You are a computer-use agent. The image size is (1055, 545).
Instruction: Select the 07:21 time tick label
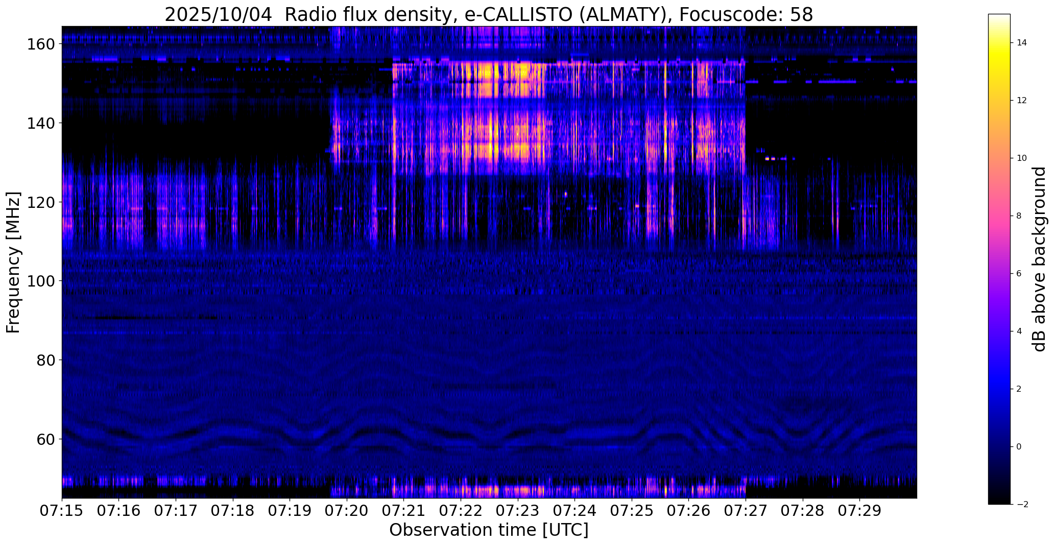(x=404, y=511)
